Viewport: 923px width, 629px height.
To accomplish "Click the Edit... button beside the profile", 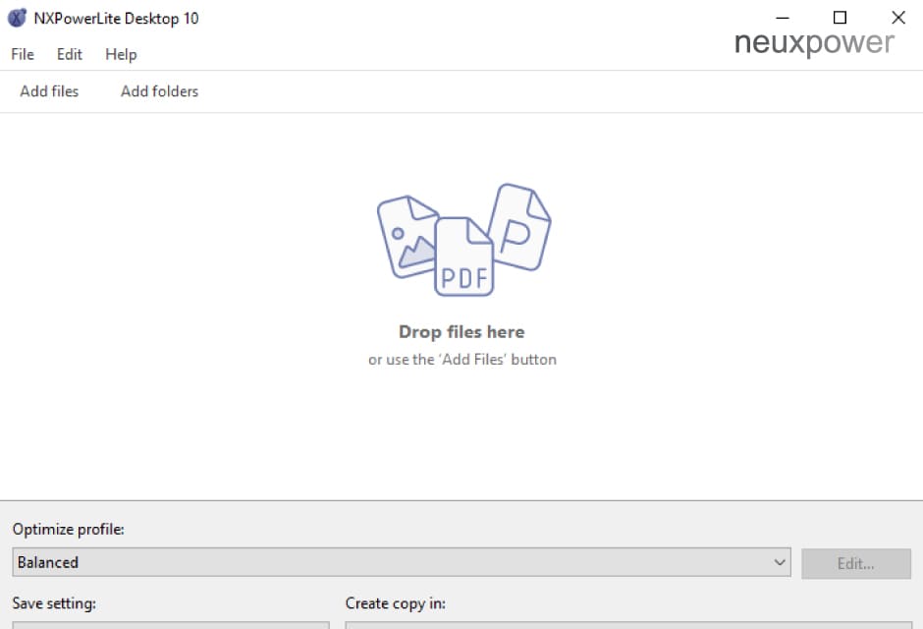I will click(x=855, y=561).
